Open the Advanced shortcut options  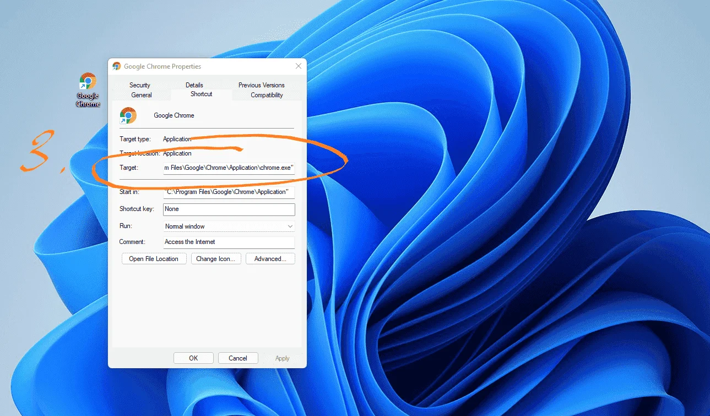[270, 259]
